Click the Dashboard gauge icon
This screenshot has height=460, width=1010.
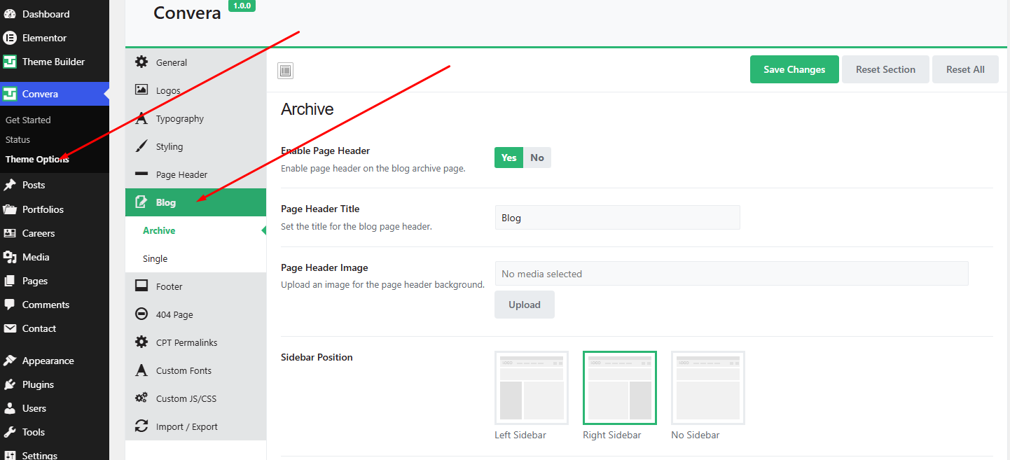click(x=10, y=14)
